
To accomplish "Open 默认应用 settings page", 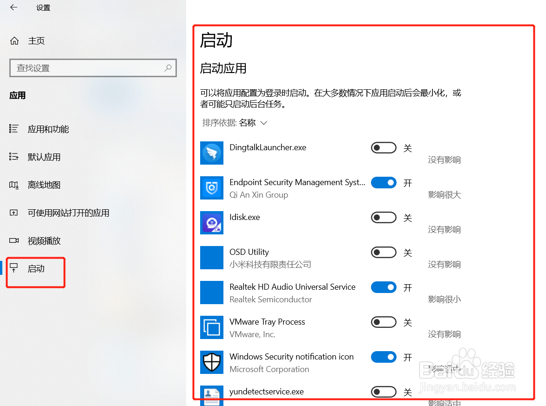I will (x=44, y=157).
